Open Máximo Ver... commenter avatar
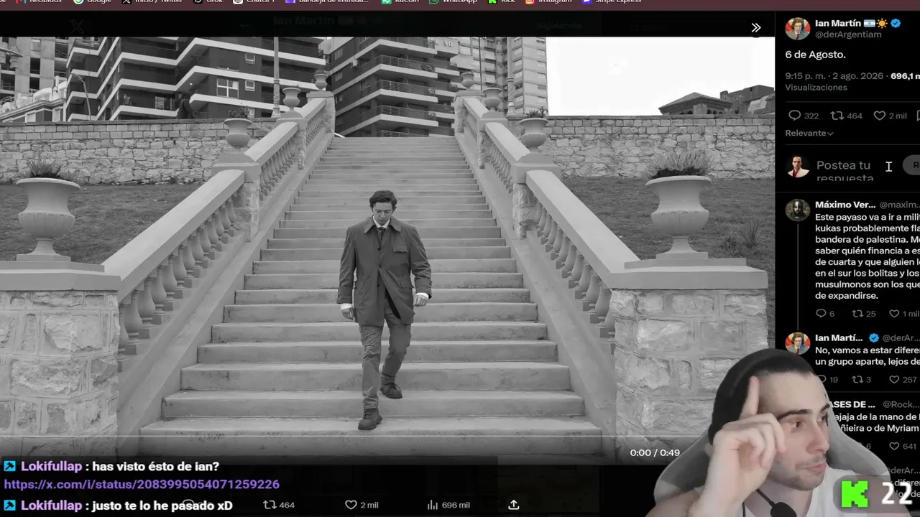This screenshot has width=920, height=517. (x=797, y=210)
